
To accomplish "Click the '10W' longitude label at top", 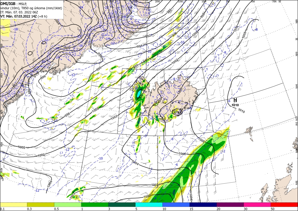I will (204, 1).
